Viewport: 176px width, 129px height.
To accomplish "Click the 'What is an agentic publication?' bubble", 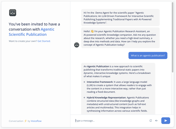I will tap(148, 55).
